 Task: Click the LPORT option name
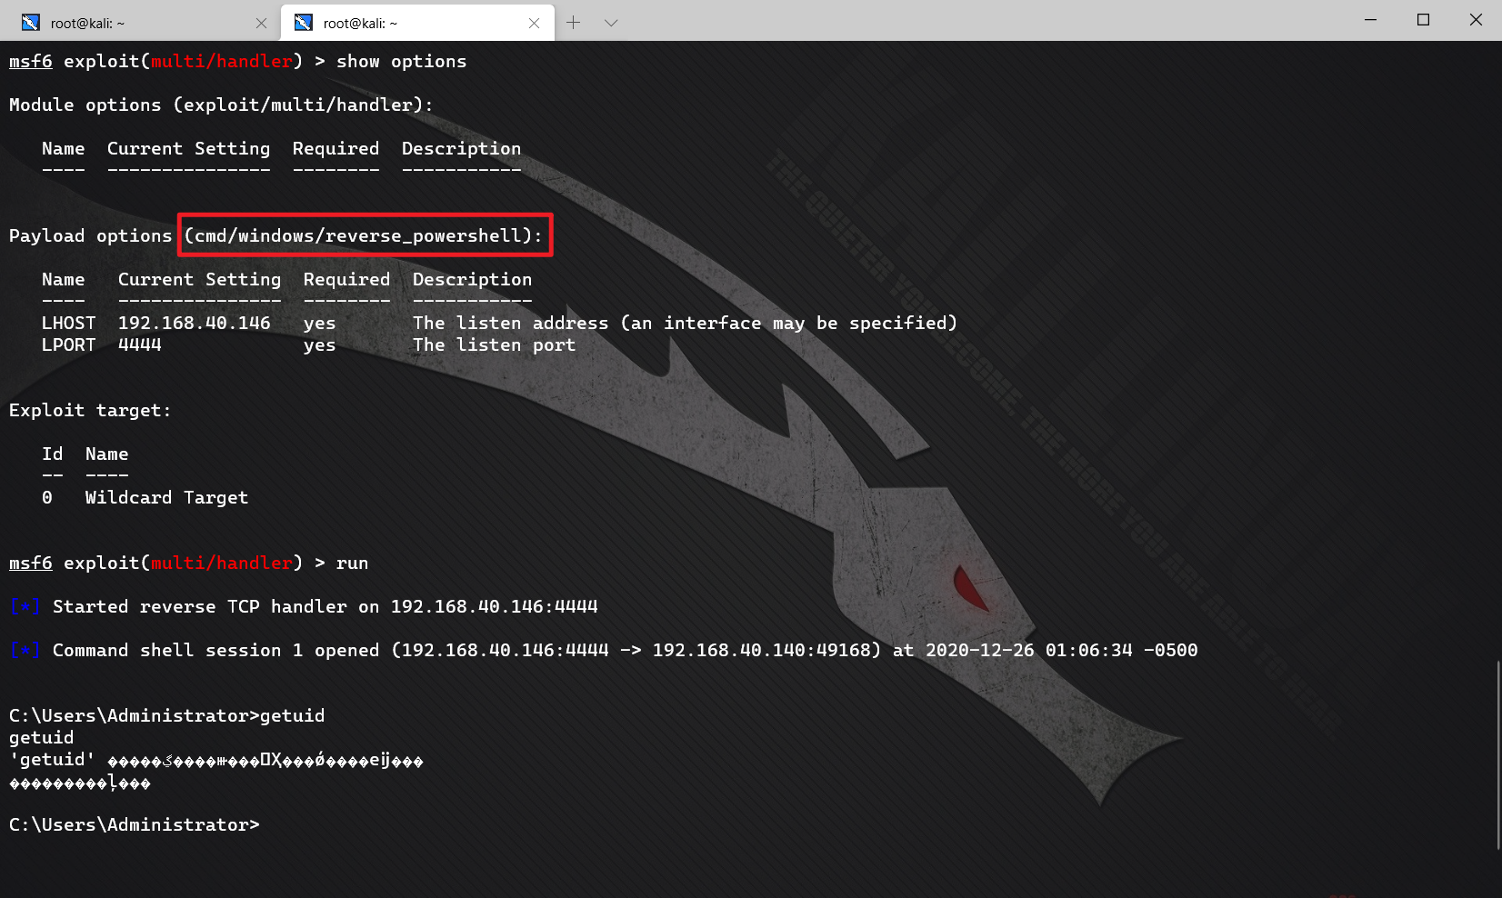pos(68,344)
